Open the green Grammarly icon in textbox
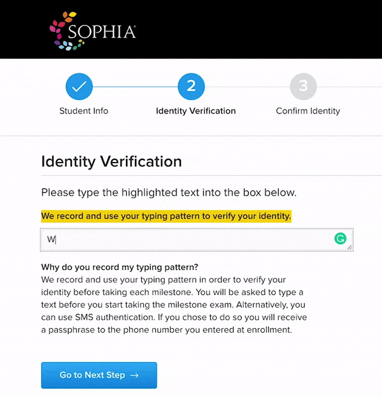 pyautogui.click(x=340, y=238)
